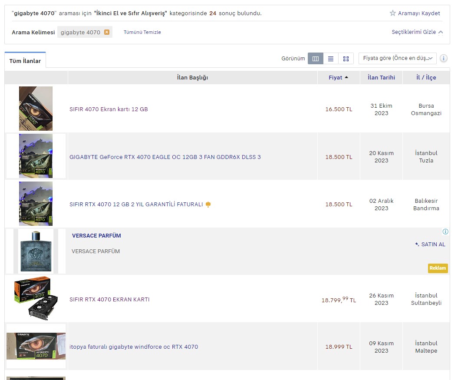Click the date 02 Aralık 2023
This screenshot has width=461, height=380.
coord(381,205)
